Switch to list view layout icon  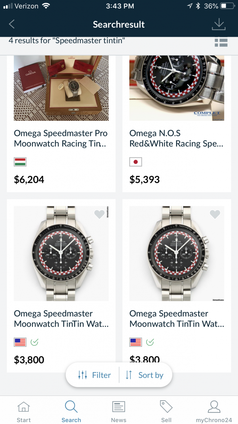pyautogui.click(x=221, y=43)
